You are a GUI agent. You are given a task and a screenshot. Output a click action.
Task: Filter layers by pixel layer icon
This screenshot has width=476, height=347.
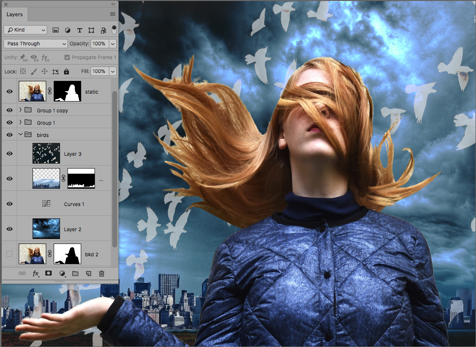coord(56,30)
